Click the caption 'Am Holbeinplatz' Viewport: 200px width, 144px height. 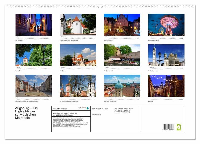tap(108, 40)
